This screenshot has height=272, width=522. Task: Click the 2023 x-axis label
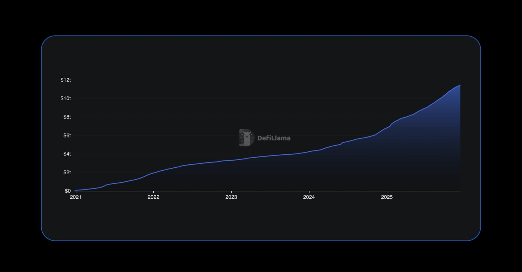click(231, 197)
